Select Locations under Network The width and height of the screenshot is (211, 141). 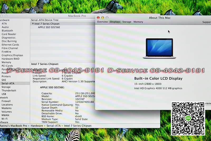(7, 105)
